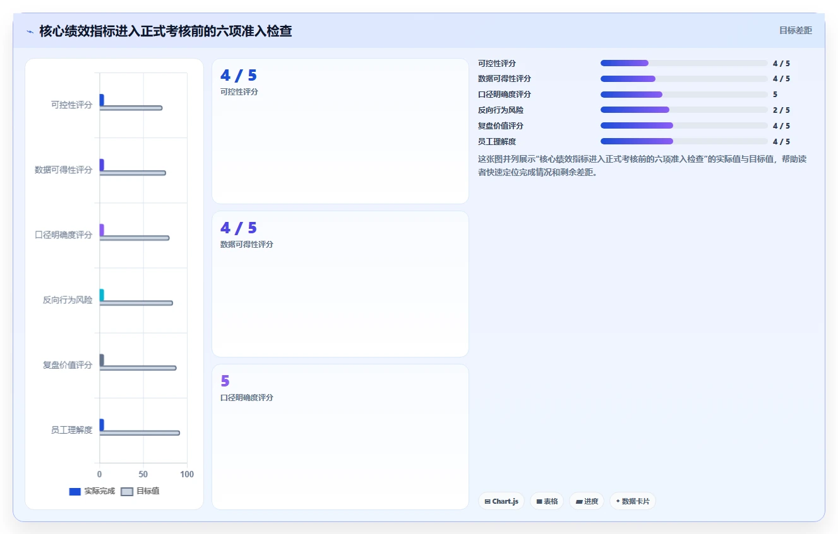Click the 数据可得性评分 progress bar
838x534 pixels.
pyautogui.click(x=684, y=79)
